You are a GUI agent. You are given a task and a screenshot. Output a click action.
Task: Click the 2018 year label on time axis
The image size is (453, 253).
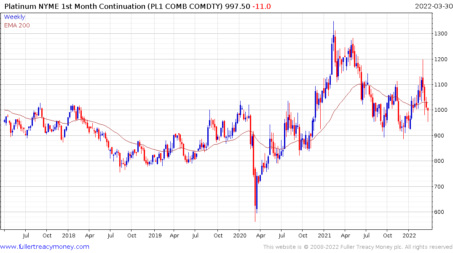68,236
